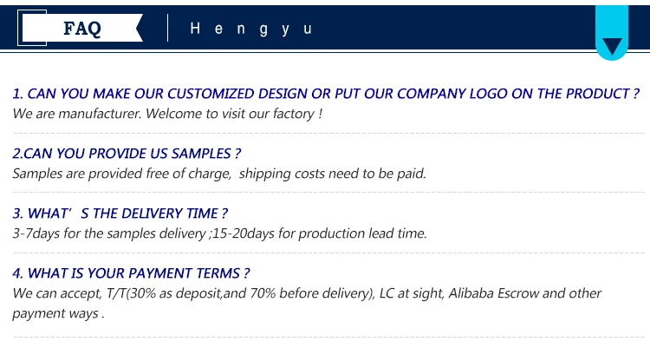Click '15-20days for production lead time' text

[x=317, y=233]
